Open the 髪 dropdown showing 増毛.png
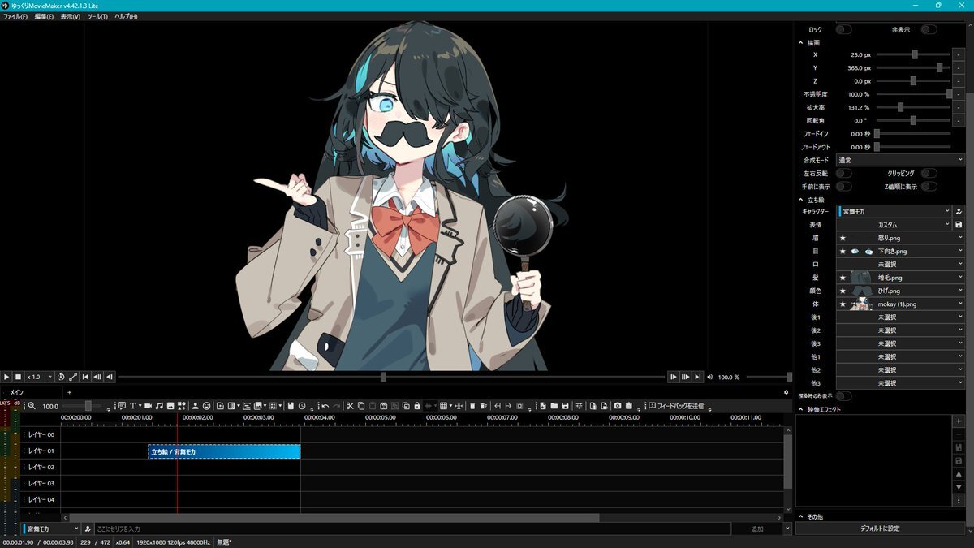The width and height of the screenshot is (974, 548). [900, 278]
